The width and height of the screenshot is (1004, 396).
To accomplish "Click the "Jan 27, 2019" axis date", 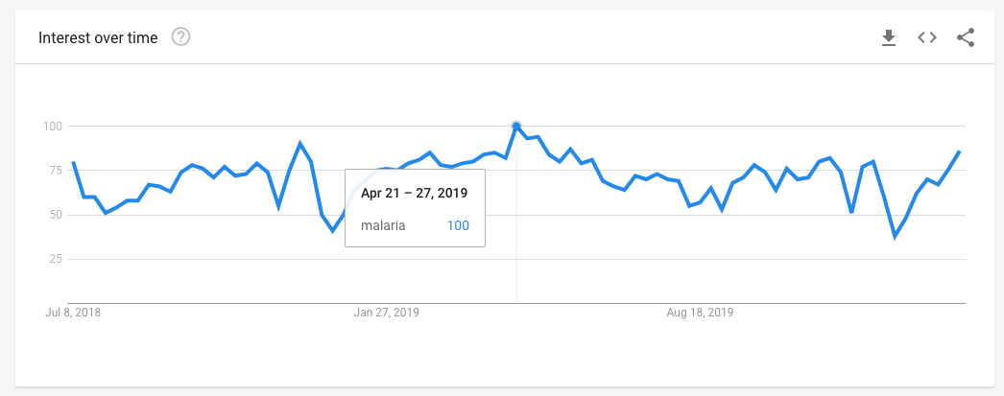I will pos(386,313).
